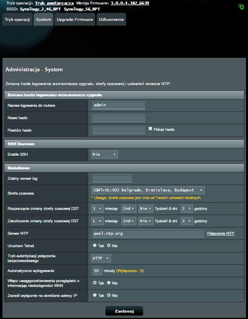Click the Synology_2,4G_RPT SSID text
Screen dimensions: 248x319
40,9
